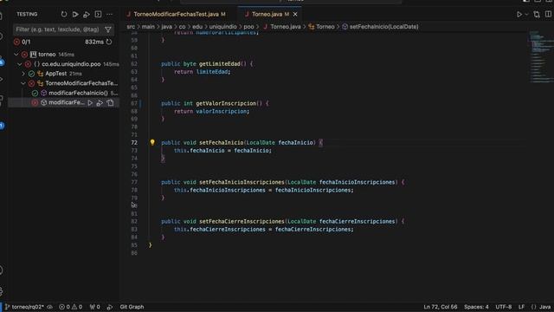Screen dimensions: 554x312
Task: Click the torneo/rq02 git branch indicator
Action: coord(24,307)
